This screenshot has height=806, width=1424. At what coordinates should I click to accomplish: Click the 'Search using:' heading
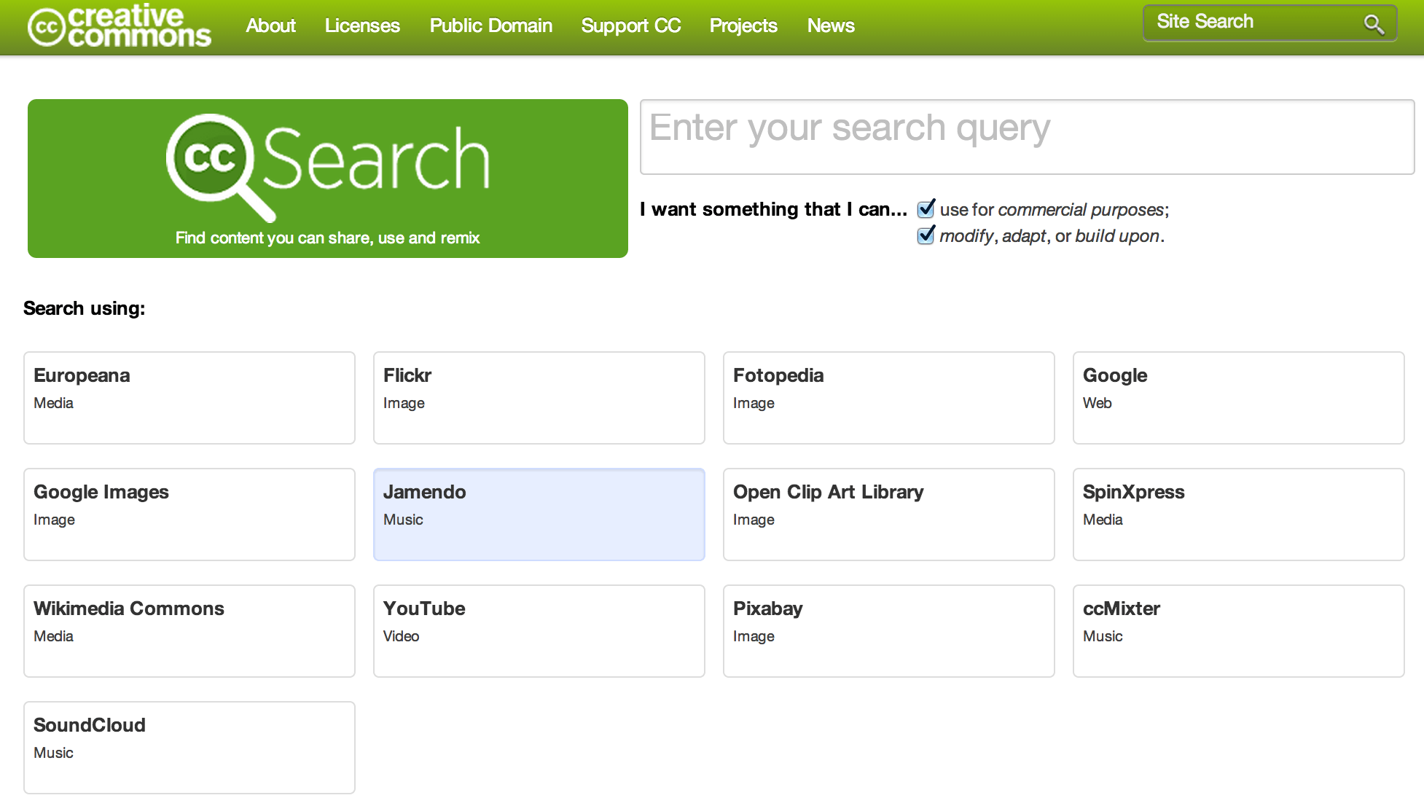tap(84, 308)
